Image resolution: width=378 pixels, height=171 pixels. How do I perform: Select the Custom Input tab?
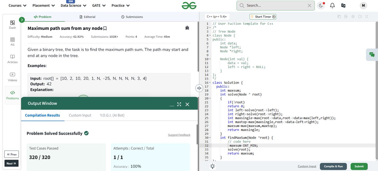(x=80, y=115)
